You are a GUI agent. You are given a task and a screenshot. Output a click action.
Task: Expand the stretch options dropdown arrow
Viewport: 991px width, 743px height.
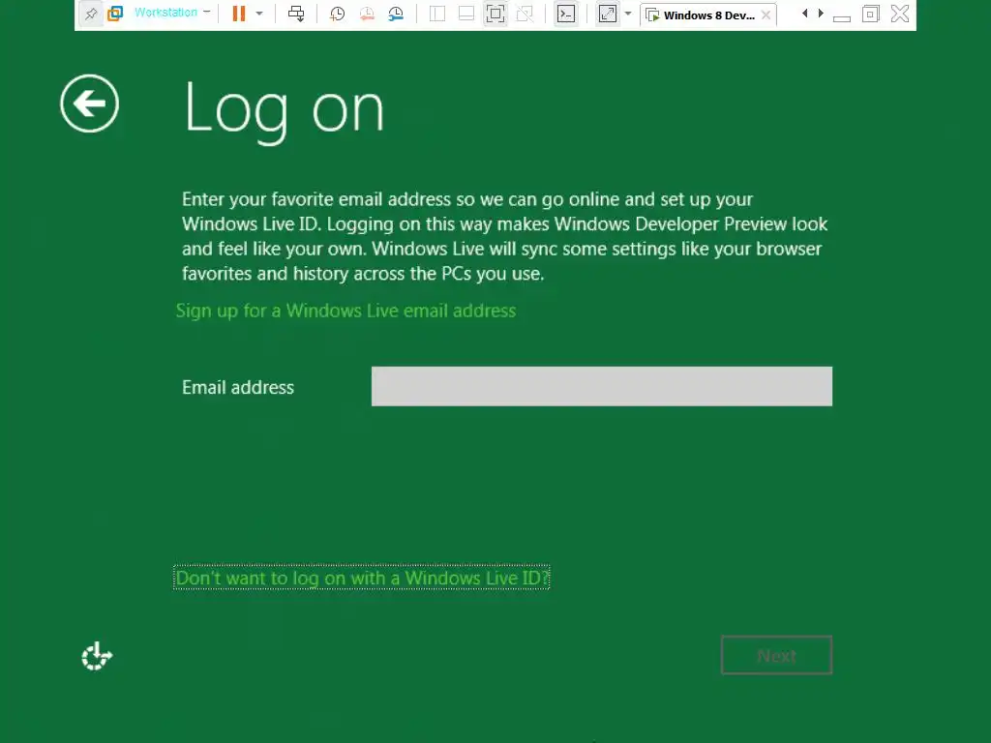[627, 14]
